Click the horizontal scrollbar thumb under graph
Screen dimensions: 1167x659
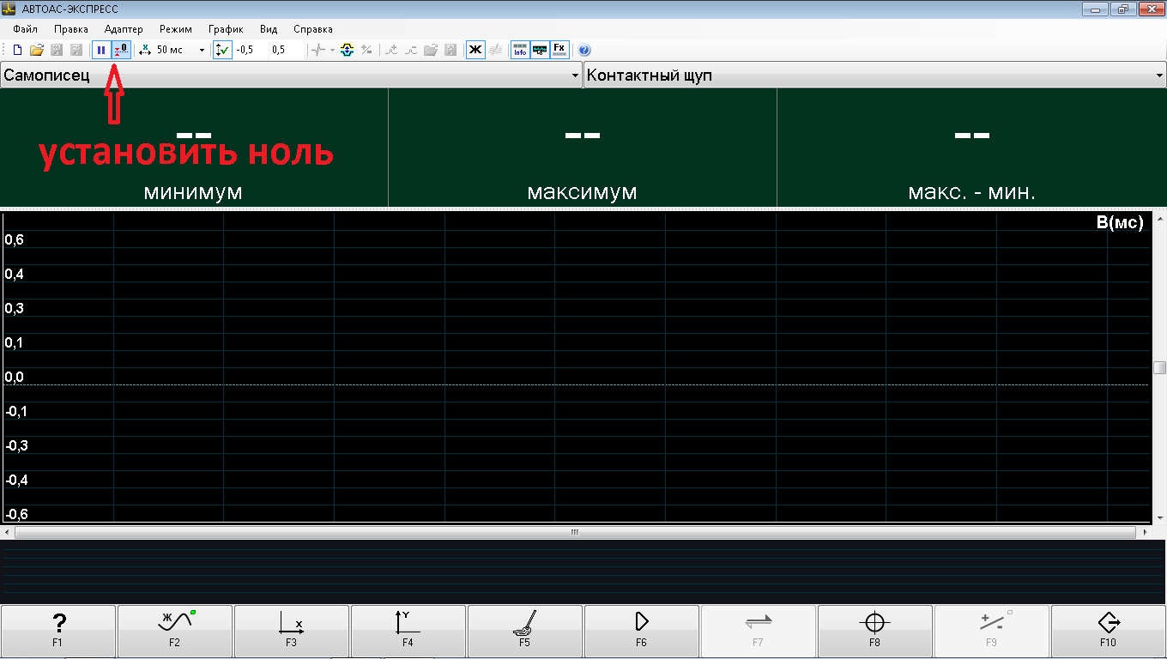[575, 532]
